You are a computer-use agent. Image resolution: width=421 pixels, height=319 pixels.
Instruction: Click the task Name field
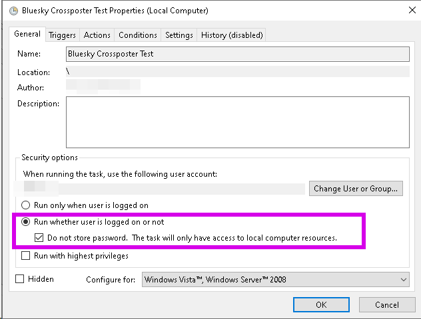(237, 54)
